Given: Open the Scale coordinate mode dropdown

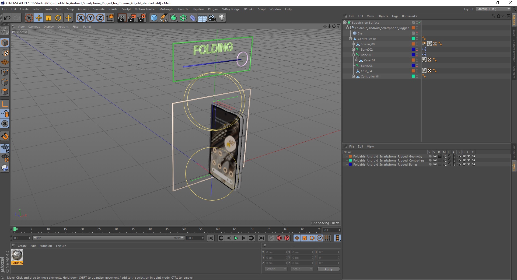Looking at the screenshot, I should tap(302, 269).
